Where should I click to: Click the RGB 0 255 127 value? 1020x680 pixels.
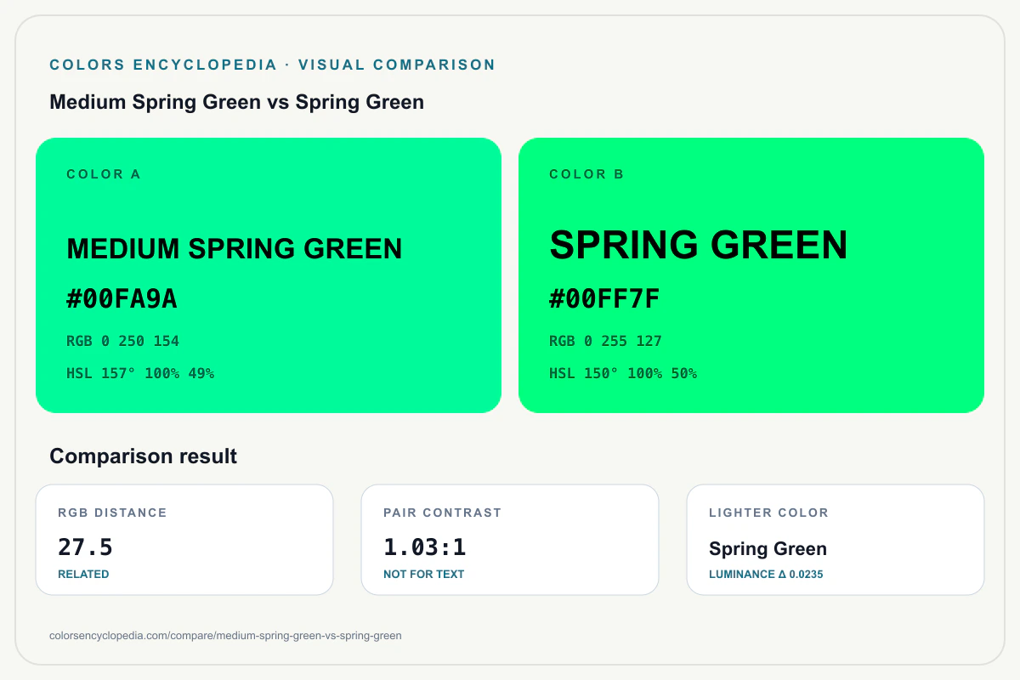pyautogui.click(x=606, y=341)
